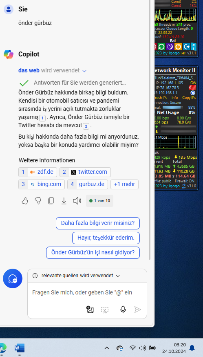Select suggestion 'Hayır, teşekkür ederim.'
The image size is (203, 357).
pyautogui.click(x=106, y=238)
